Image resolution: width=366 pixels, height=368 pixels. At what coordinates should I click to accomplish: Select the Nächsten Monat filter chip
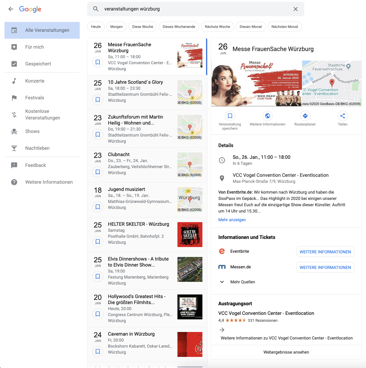(x=285, y=27)
